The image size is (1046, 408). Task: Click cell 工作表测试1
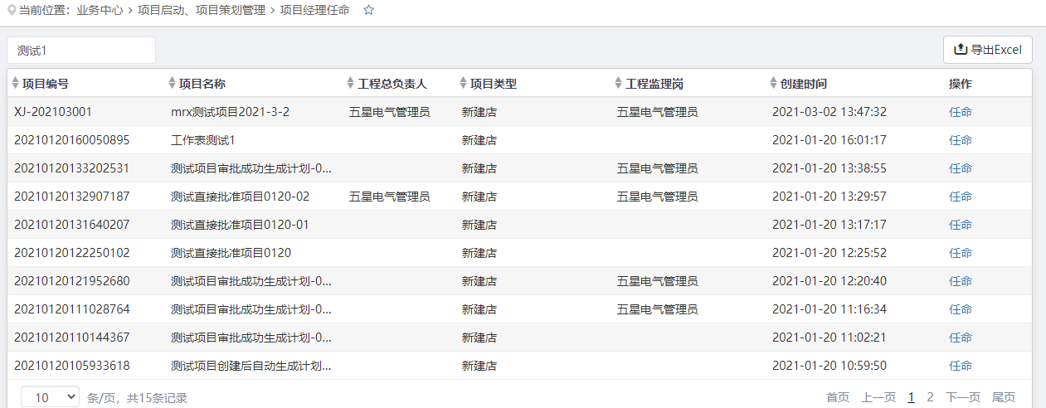point(203,140)
